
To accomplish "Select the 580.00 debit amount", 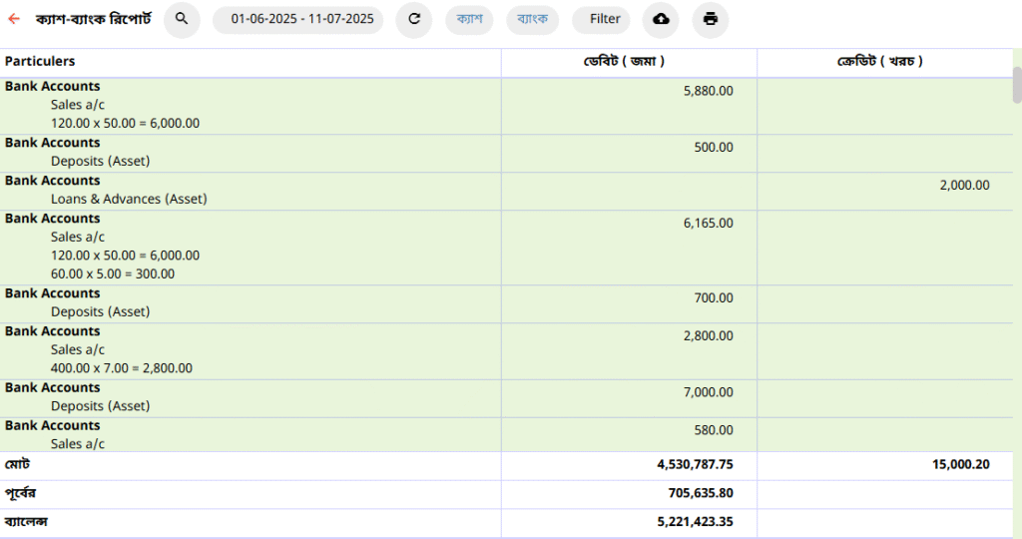I will pos(713,430).
